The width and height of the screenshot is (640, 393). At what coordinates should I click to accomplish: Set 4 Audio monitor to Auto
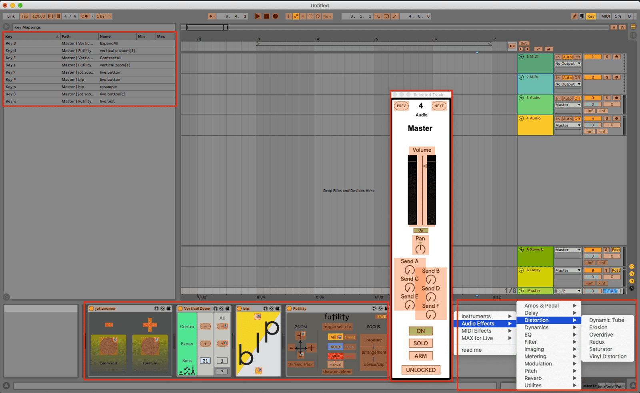[567, 119]
